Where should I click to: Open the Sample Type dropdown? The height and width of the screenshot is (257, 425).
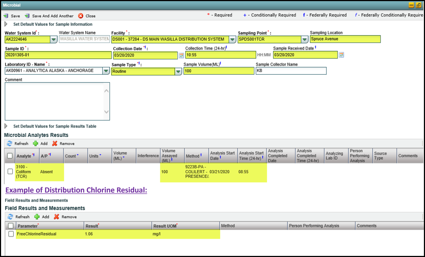click(178, 72)
